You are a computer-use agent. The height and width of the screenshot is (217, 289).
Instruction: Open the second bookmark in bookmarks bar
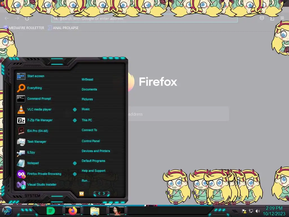(x=63, y=28)
